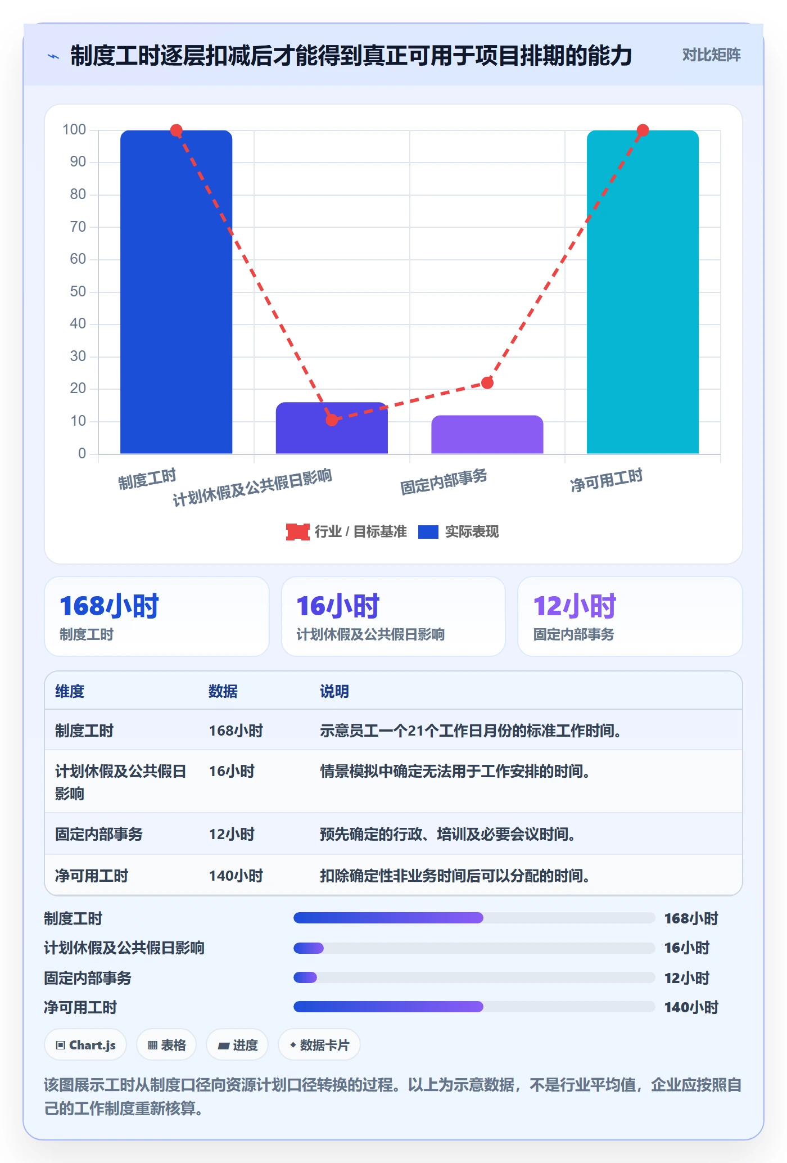
Task: Click the 计划休假及公共假日影响 progress bar
Action: tap(474, 948)
